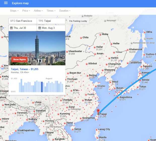
Task: Select the Guwahati map marker
Action: pyautogui.click(x=34, y=111)
